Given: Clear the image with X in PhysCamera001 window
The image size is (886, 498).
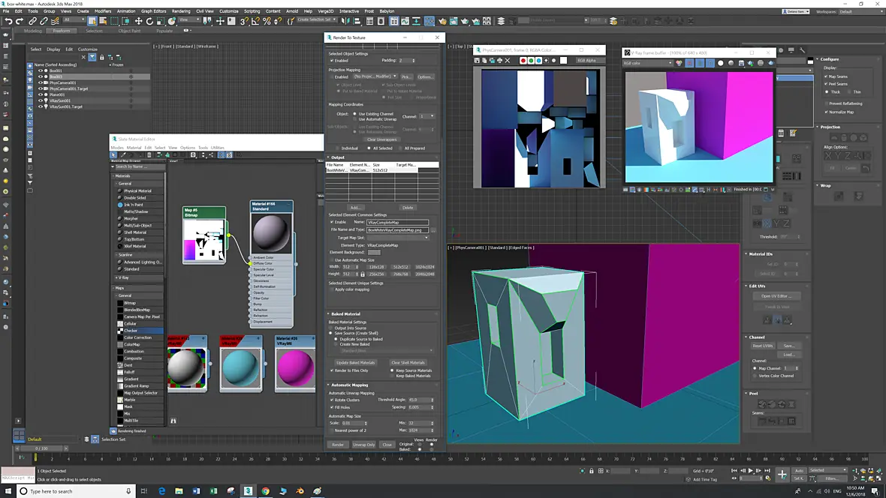Looking at the screenshot, I should tap(508, 61).
